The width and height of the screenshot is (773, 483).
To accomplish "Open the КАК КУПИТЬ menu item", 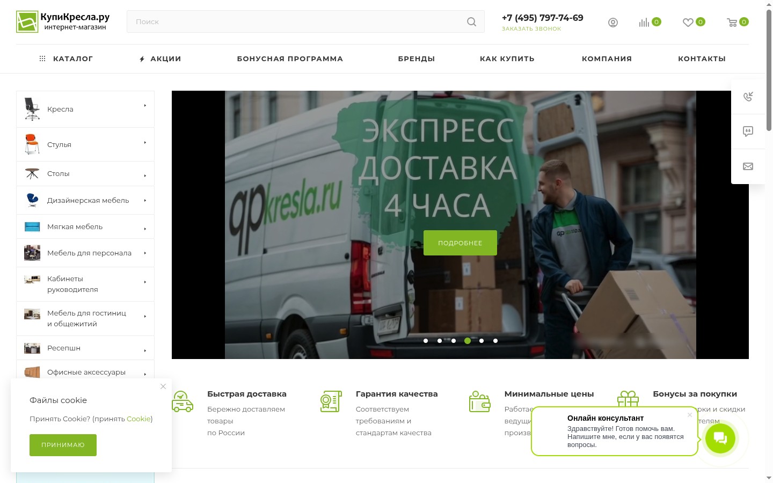I will [507, 59].
